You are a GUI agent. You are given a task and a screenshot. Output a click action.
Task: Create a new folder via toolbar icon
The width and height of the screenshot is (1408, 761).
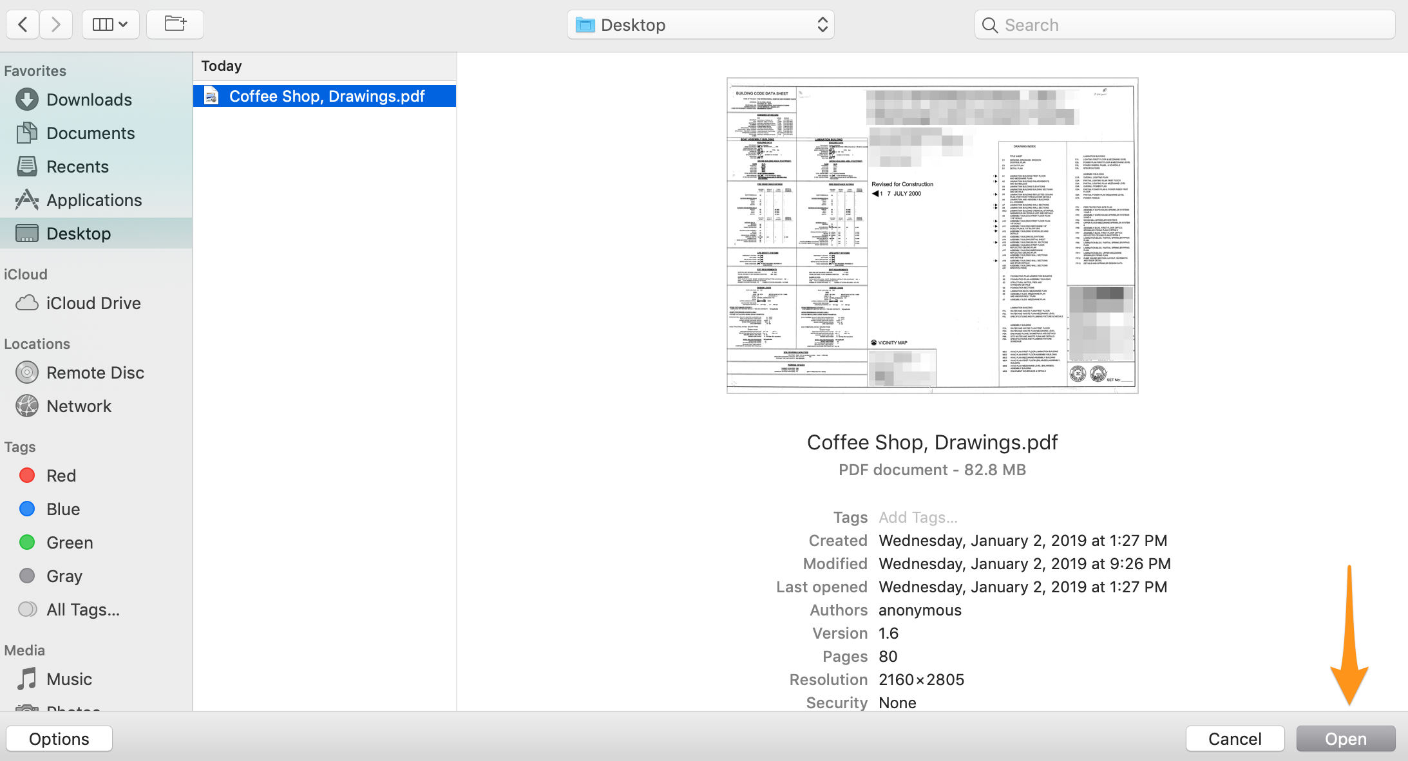point(175,24)
